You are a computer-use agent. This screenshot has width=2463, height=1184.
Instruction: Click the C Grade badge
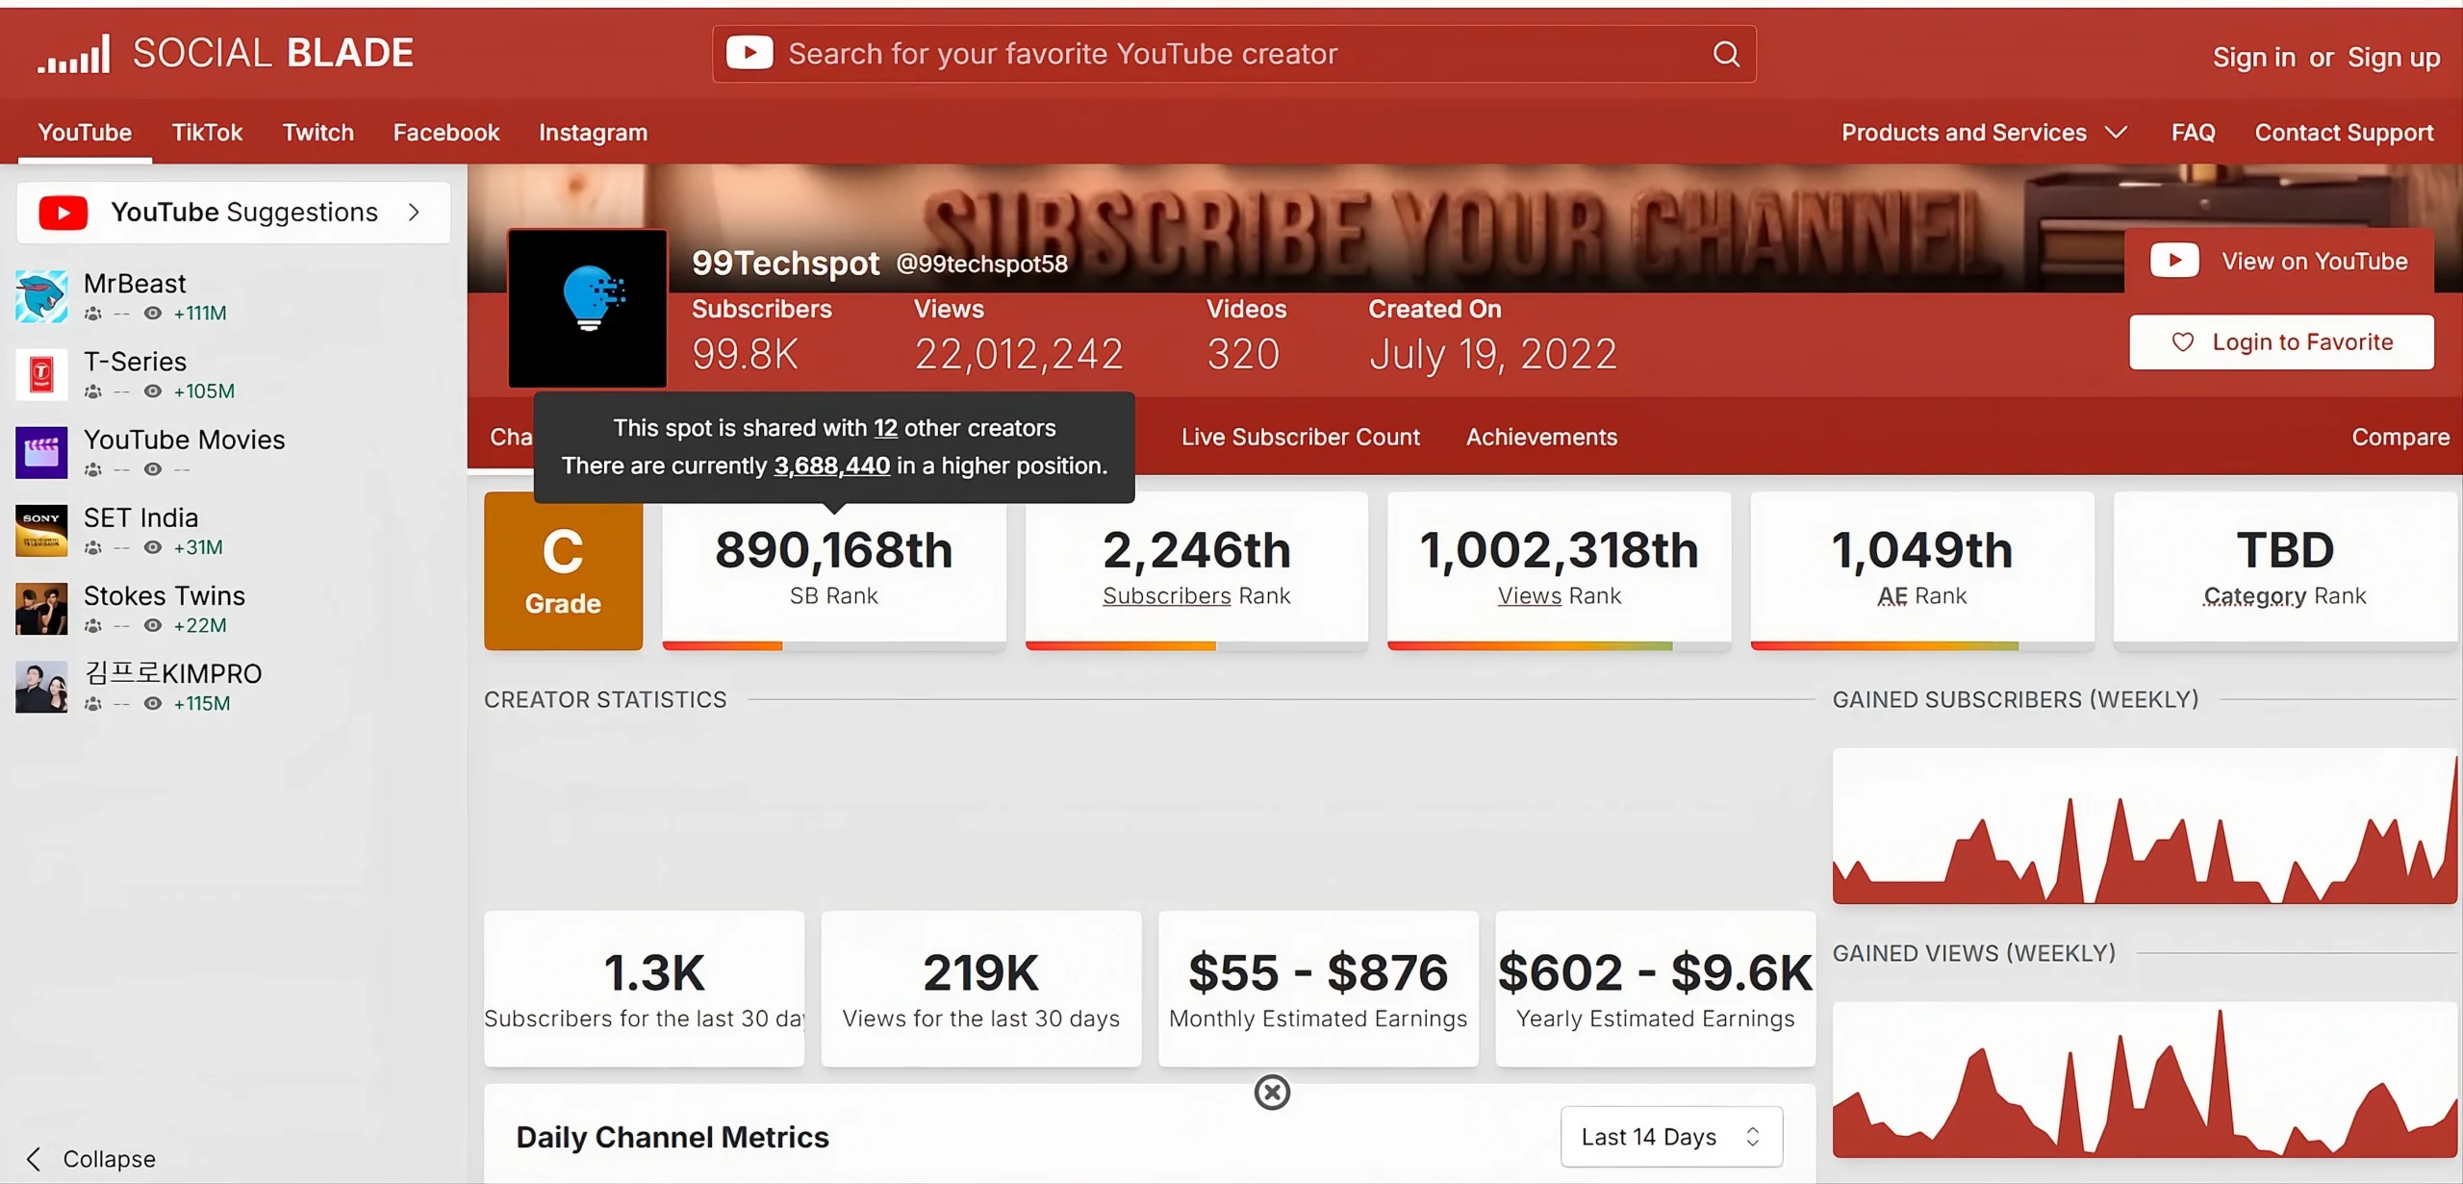point(563,571)
